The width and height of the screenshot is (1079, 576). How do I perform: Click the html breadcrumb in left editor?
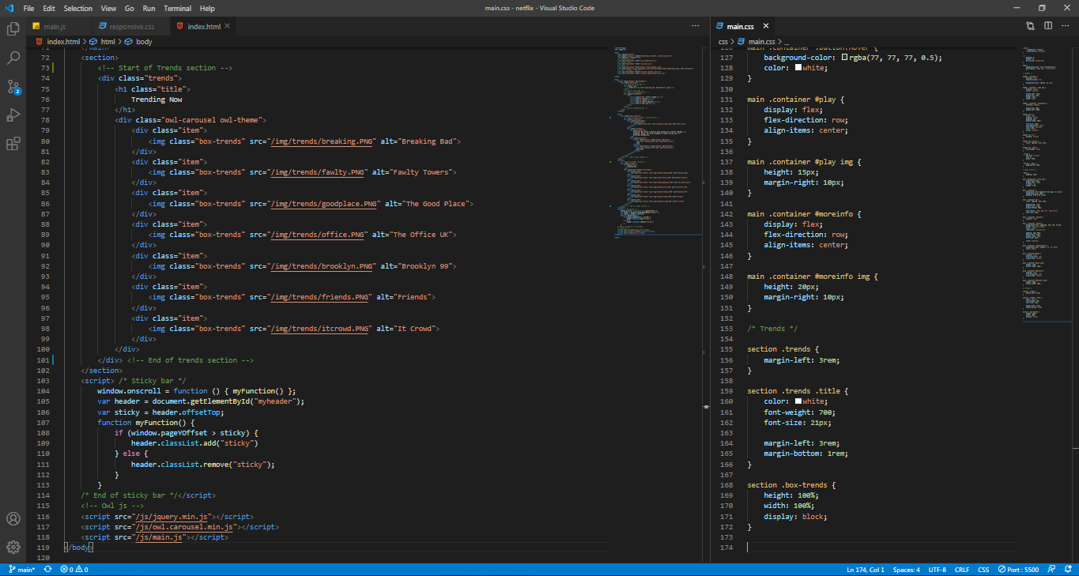pos(103,42)
